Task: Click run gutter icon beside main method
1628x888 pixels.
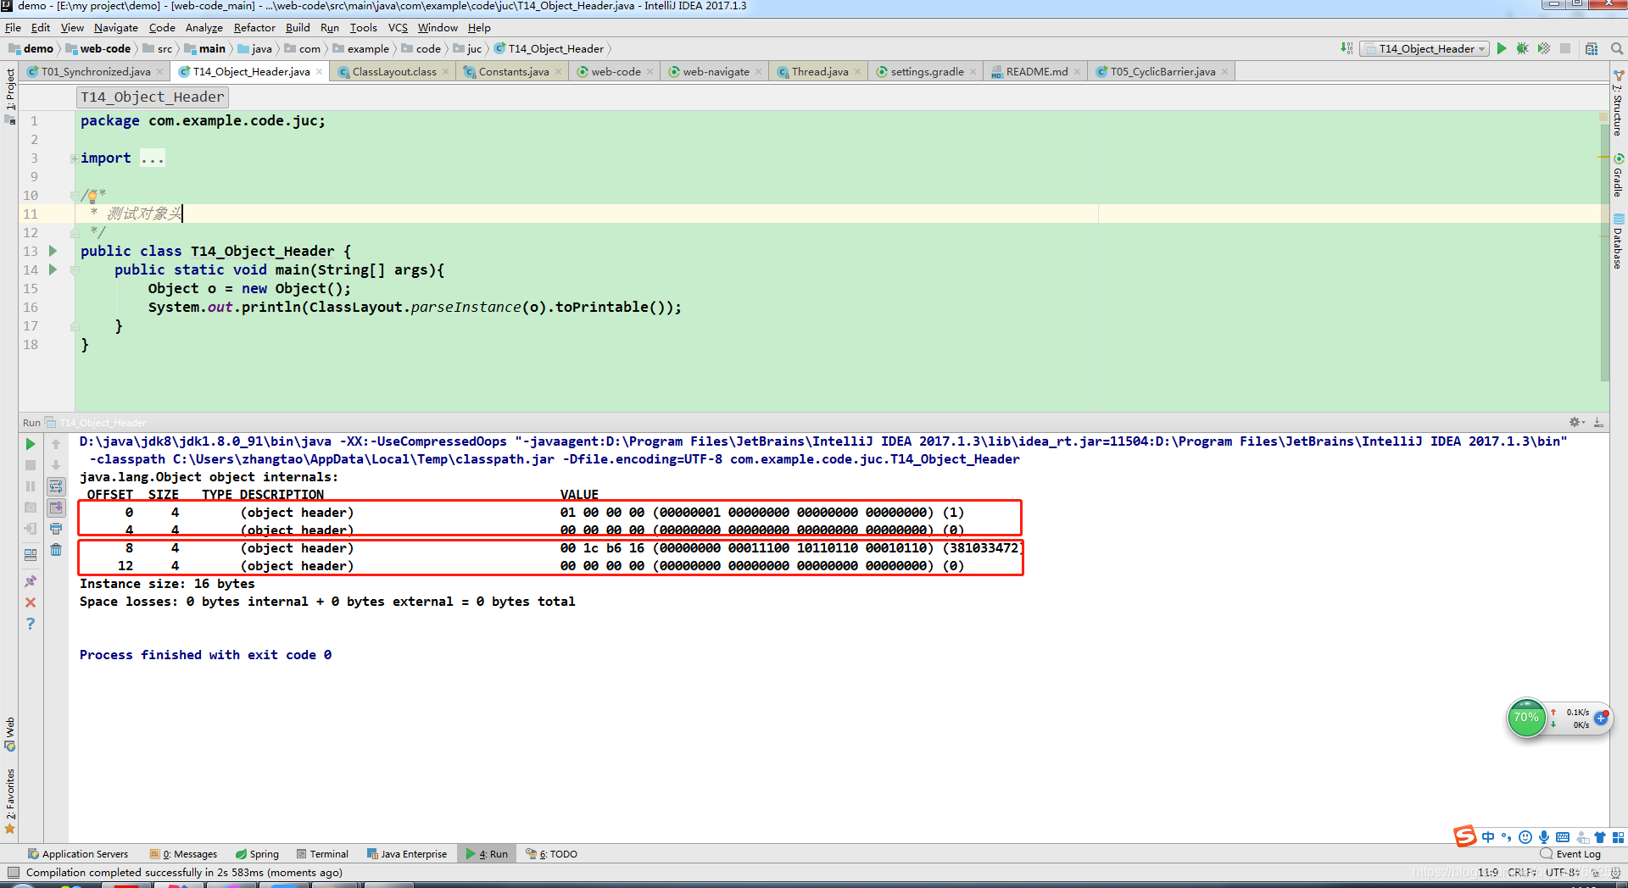Action: [53, 269]
